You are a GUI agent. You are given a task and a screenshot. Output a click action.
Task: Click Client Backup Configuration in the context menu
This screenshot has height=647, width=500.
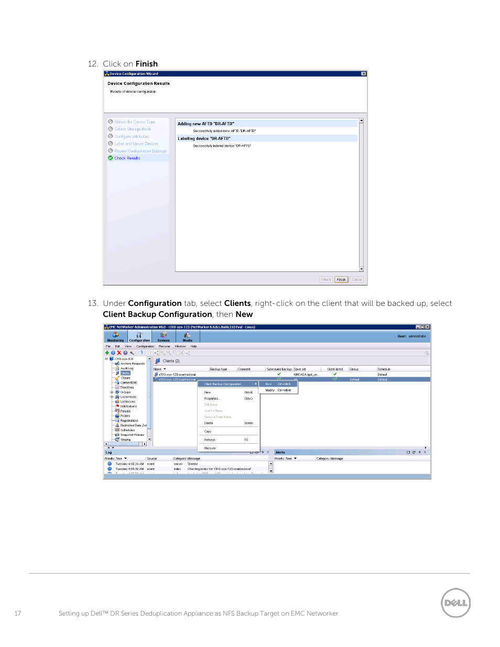coord(228,384)
